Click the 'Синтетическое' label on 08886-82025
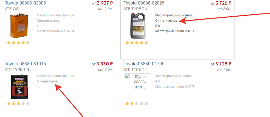Viewport: 270px width, 117px height. [x=166, y=20]
